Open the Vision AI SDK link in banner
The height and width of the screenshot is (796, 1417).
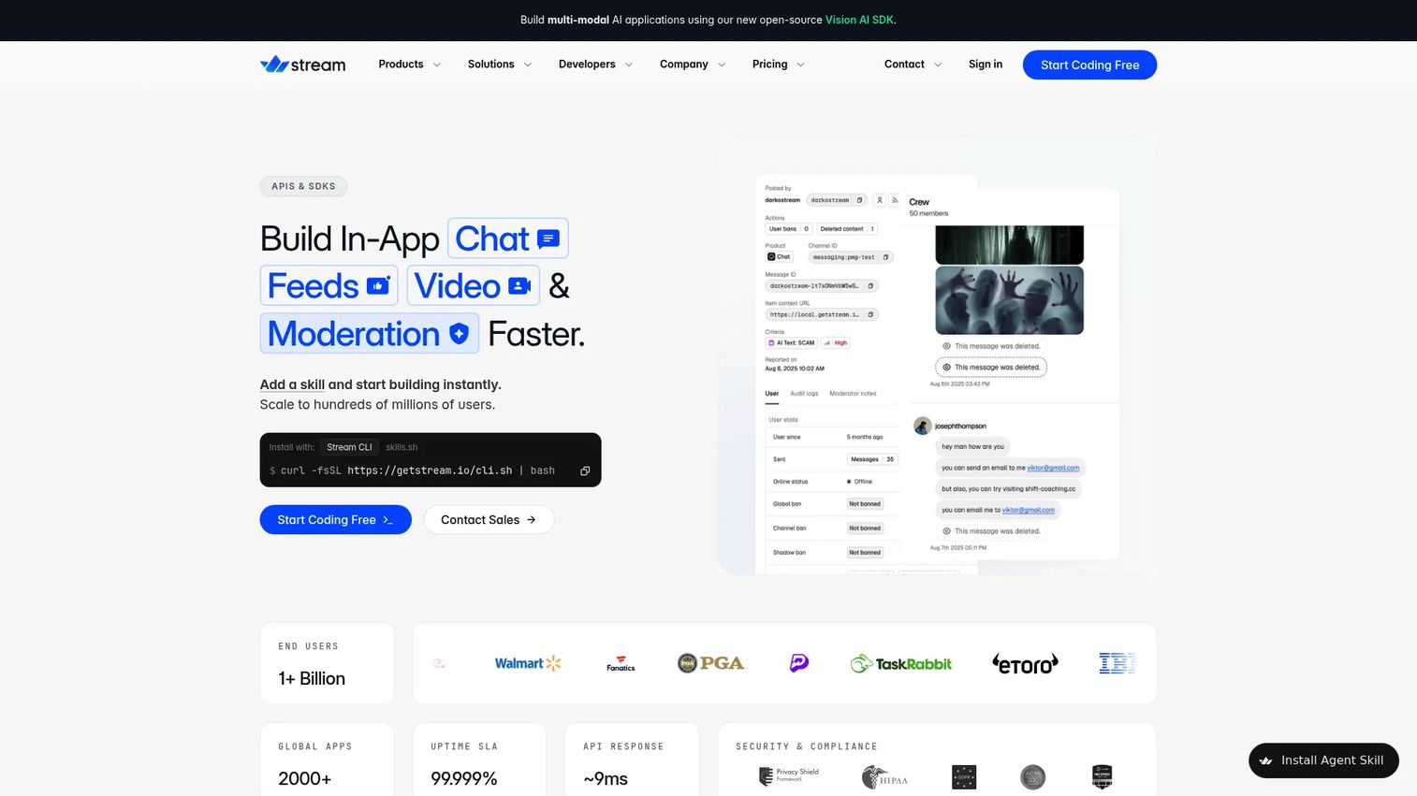pos(859,20)
